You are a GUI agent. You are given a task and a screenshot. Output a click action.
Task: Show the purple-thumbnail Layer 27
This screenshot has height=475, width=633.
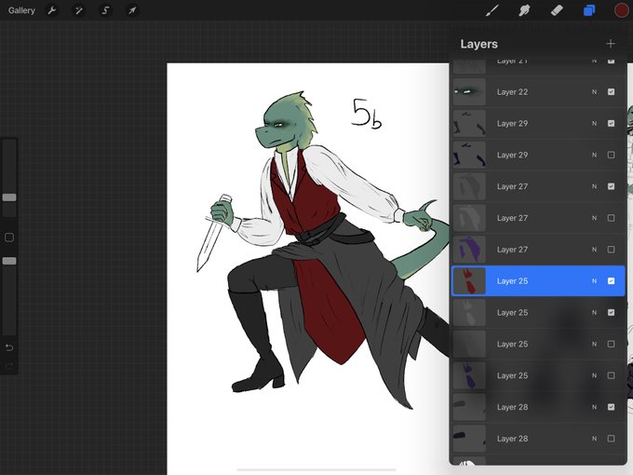(612, 250)
